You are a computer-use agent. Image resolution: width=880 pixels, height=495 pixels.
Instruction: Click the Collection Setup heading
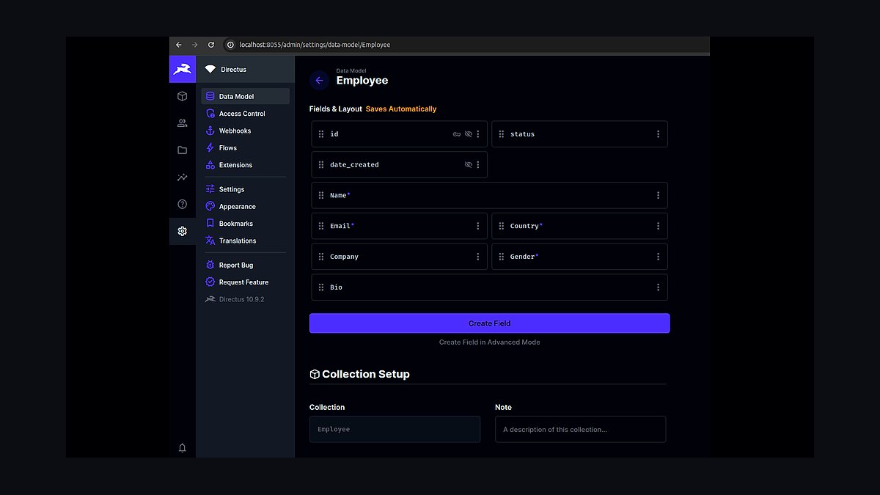(366, 374)
